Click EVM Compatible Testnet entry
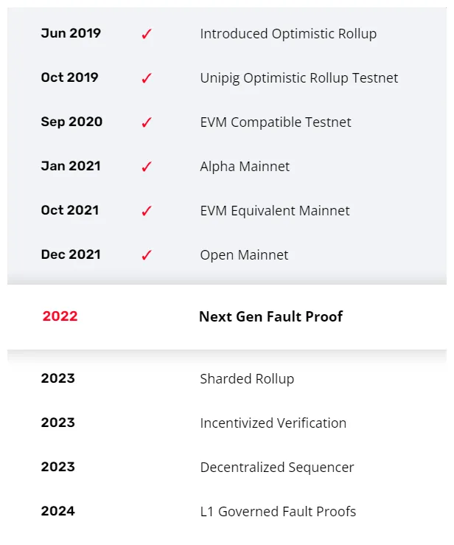Viewport: 454px width, 545px height. 275,122
